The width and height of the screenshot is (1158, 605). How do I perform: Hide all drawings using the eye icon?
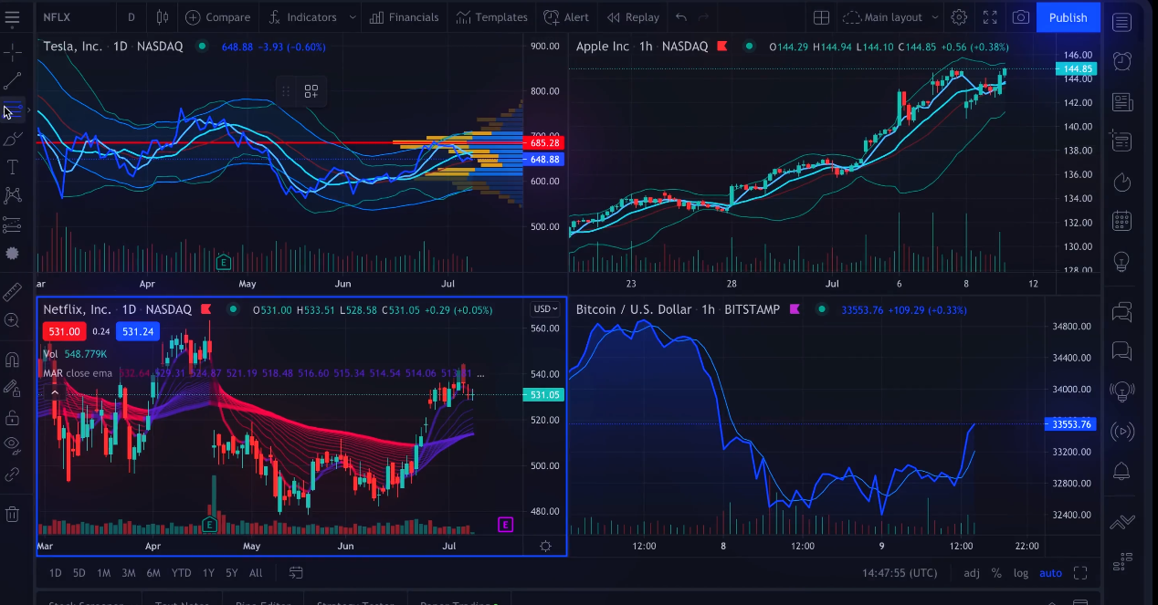12,444
